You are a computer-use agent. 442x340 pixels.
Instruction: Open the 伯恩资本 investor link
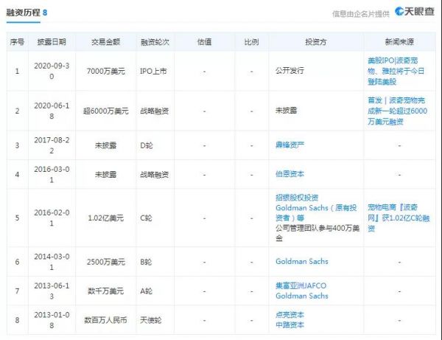[x=290, y=174]
